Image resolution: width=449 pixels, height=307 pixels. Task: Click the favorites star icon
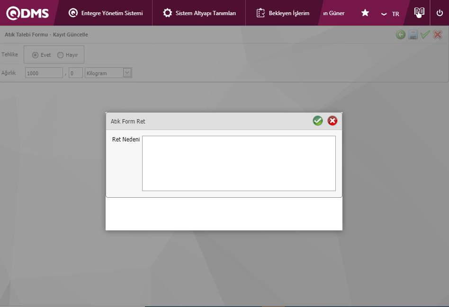coord(365,13)
